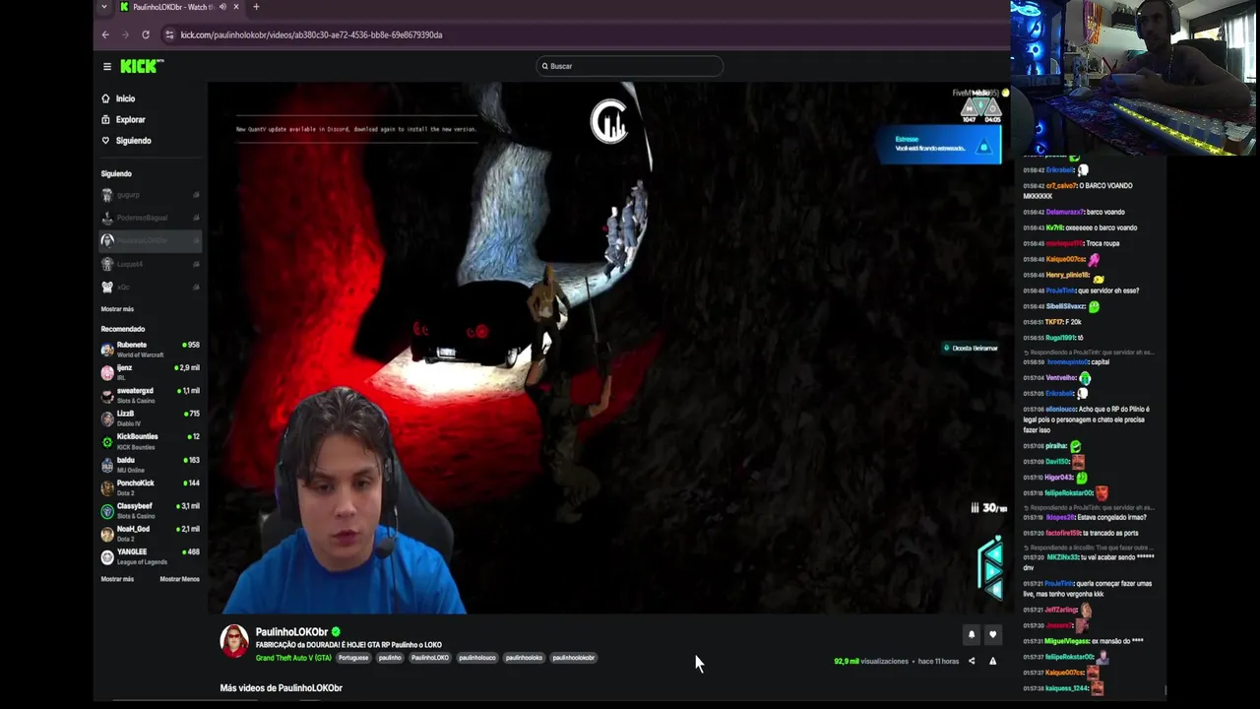Select the PaulinhoLOKO tag
The width and height of the screenshot is (1260, 709).
point(430,658)
